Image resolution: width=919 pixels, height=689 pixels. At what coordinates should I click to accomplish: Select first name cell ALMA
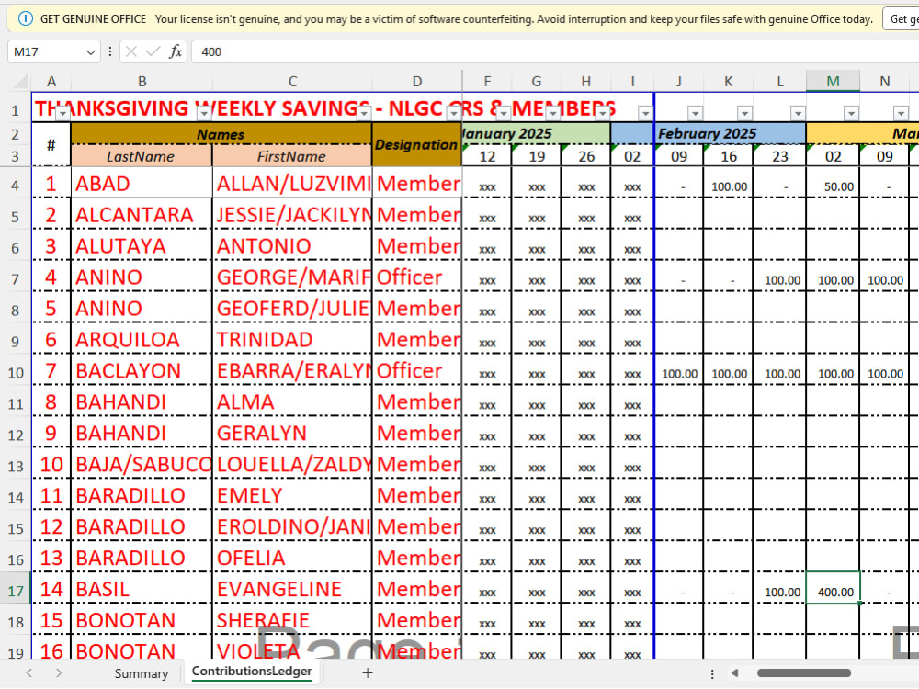click(292, 401)
